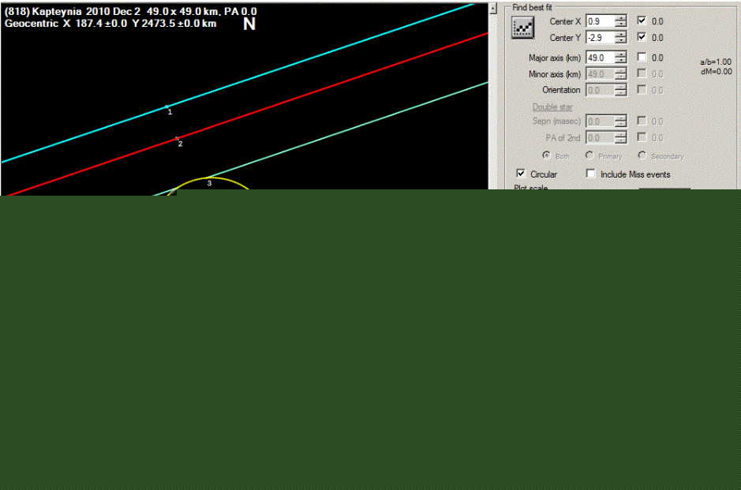Click chord label 3 near the yellow circle
Screen dimensions: 741x490
(x=209, y=183)
